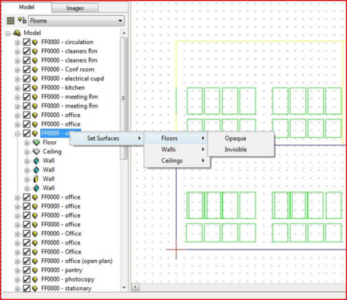Click the Model root node icon
The image size is (347, 300).
tap(17, 33)
